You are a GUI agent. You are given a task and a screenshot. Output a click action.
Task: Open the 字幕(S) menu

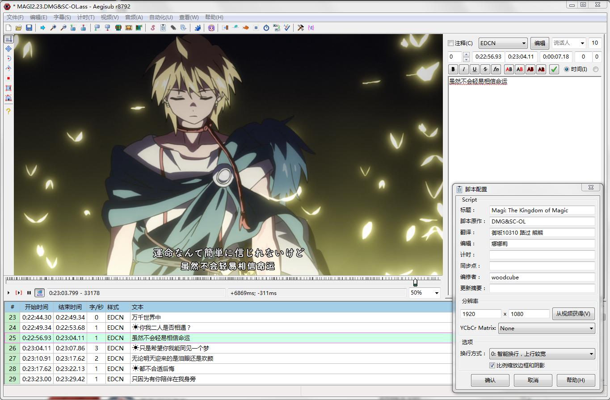[x=62, y=17]
